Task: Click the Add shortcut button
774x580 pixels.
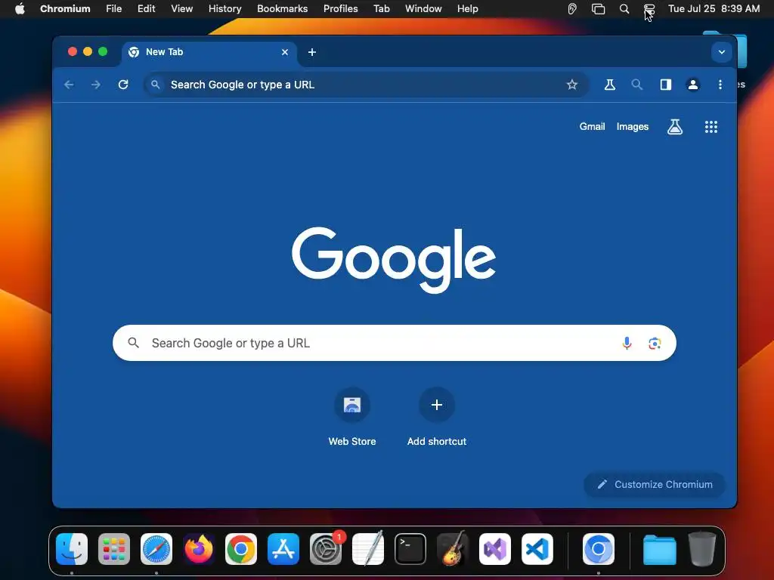Action: (x=436, y=418)
